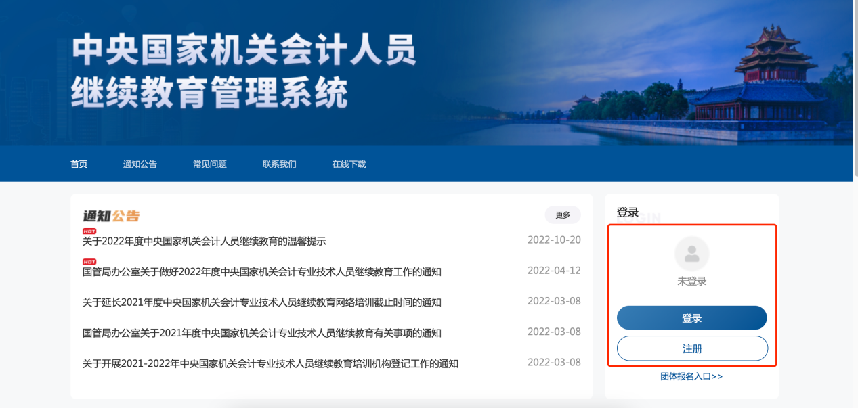The image size is (858, 408).
Task: Open the 通知公告 navigation menu
Action: pyautogui.click(x=139, y=164)
